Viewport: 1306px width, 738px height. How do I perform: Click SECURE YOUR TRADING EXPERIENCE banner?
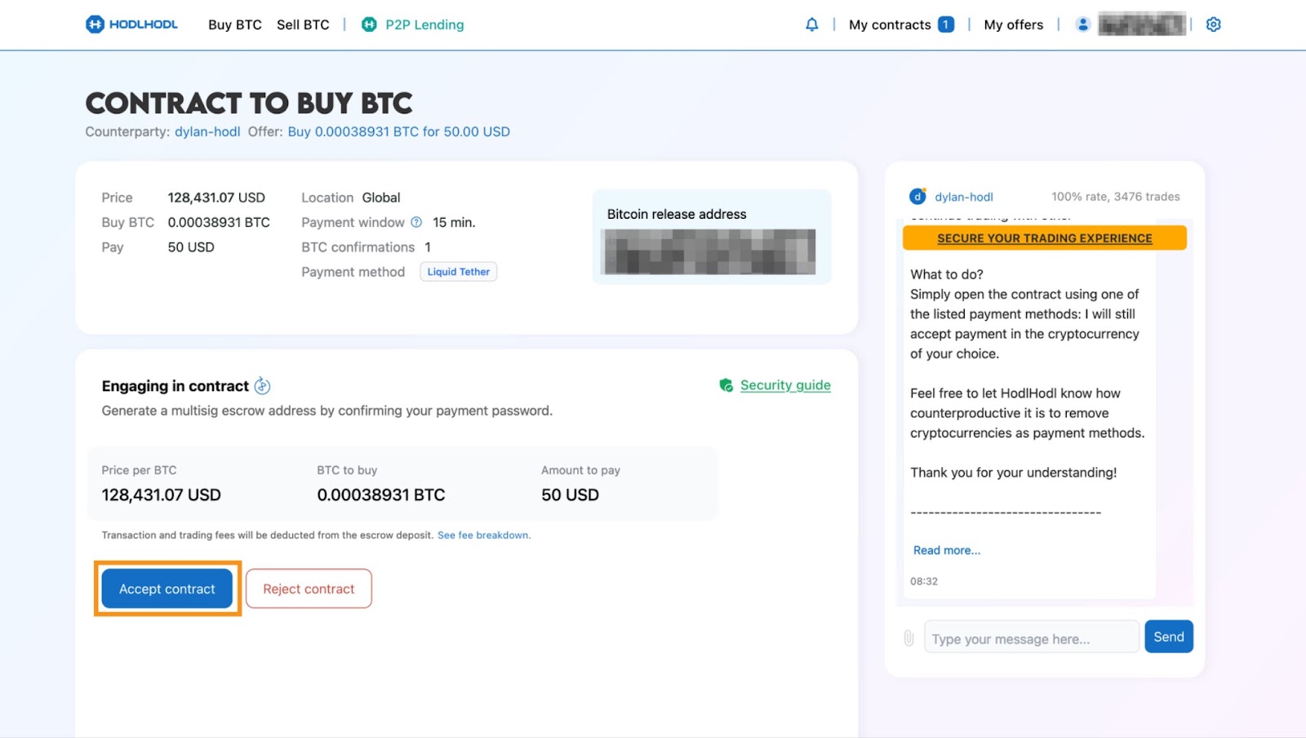[x=1045, y=238]
